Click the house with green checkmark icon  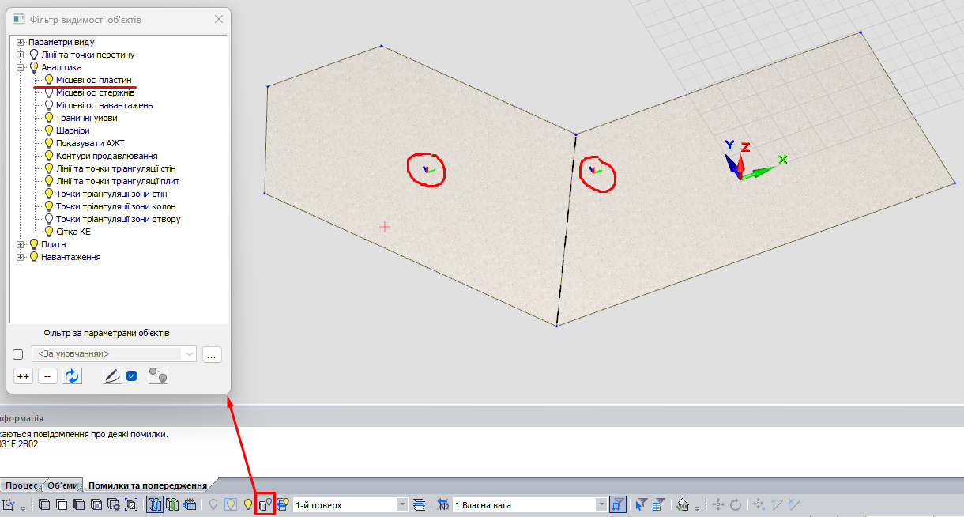(684, 504)
